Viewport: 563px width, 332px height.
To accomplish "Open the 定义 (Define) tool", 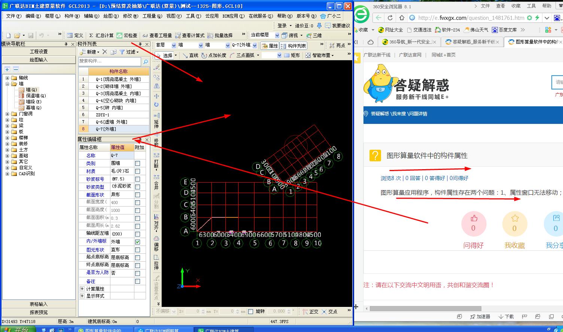I will pos(75,35).
